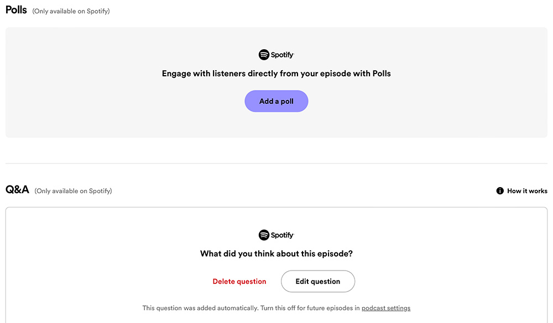Image resolution: width=553 pixels, height=323 pixels.
Task: Click the Spotify wordmark in the Q&A card
Action: point(282,235)
